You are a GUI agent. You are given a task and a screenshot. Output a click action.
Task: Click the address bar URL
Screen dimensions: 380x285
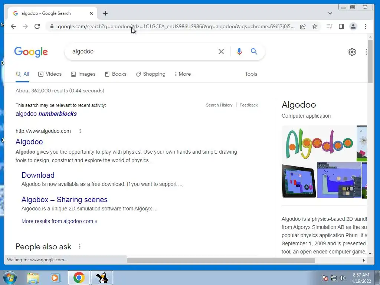click(176, 26)
